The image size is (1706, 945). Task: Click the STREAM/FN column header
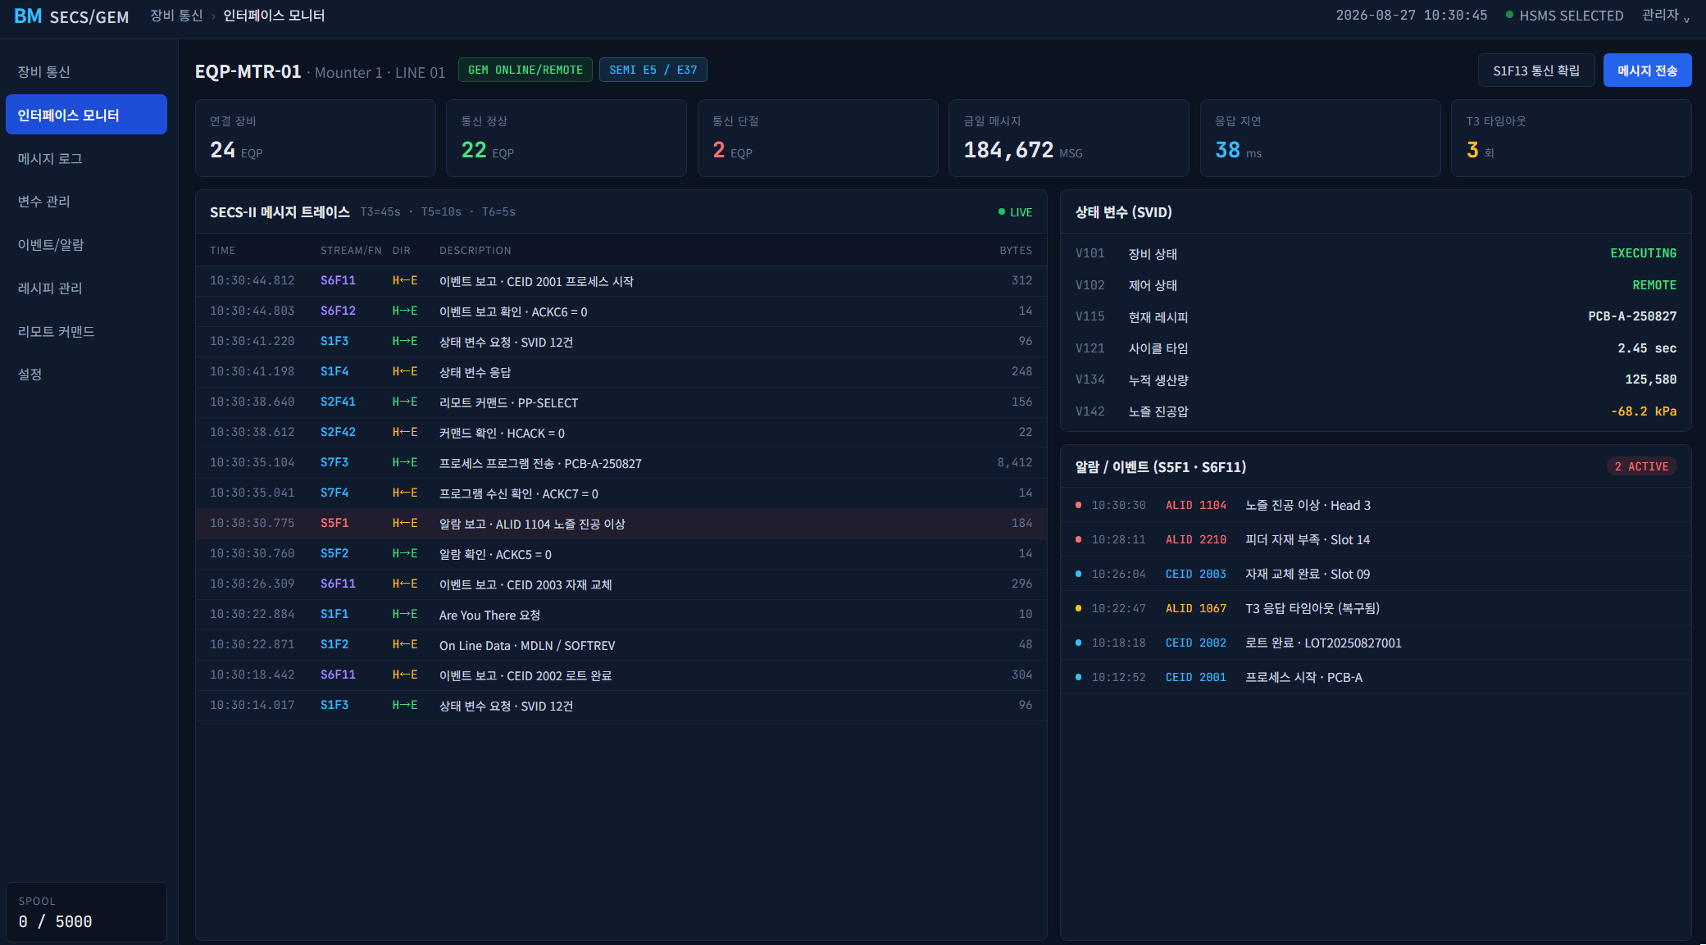click(351, 251)
